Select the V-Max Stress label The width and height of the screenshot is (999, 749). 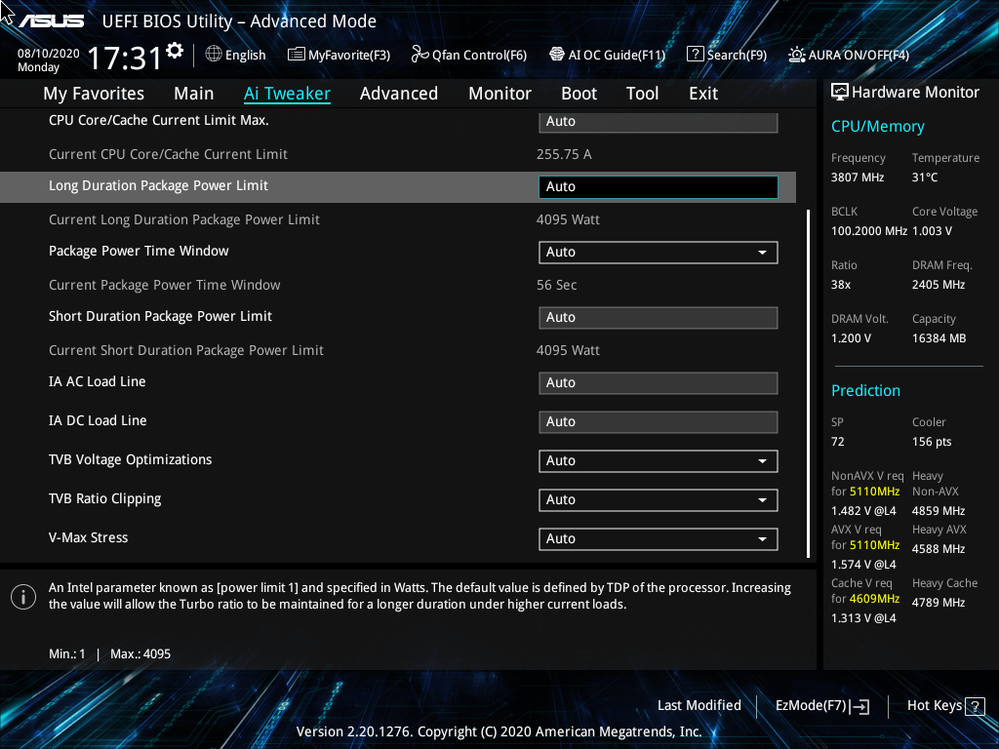pos(89,537)
